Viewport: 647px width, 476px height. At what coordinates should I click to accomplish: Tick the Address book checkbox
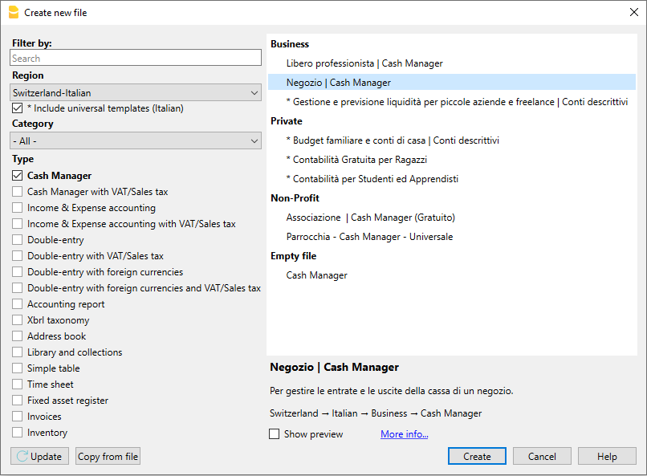click(18, 336)
